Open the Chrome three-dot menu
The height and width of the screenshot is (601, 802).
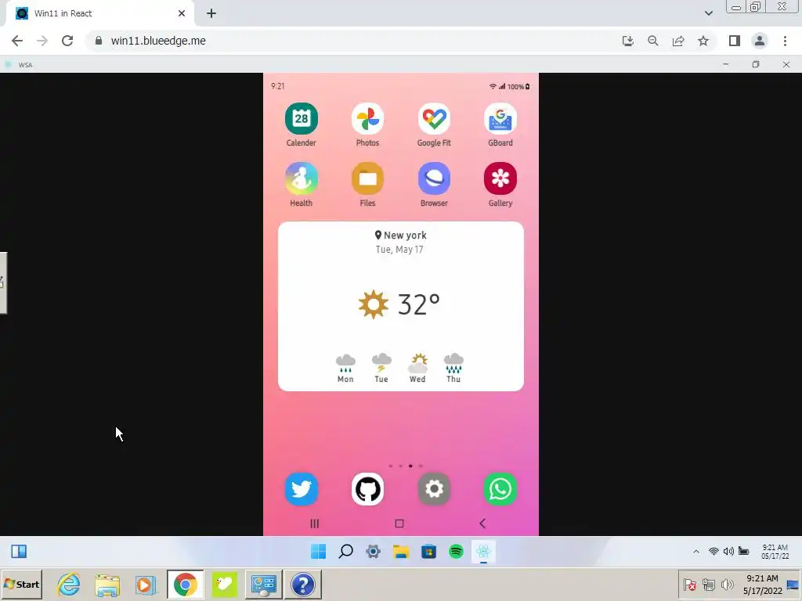785,41
